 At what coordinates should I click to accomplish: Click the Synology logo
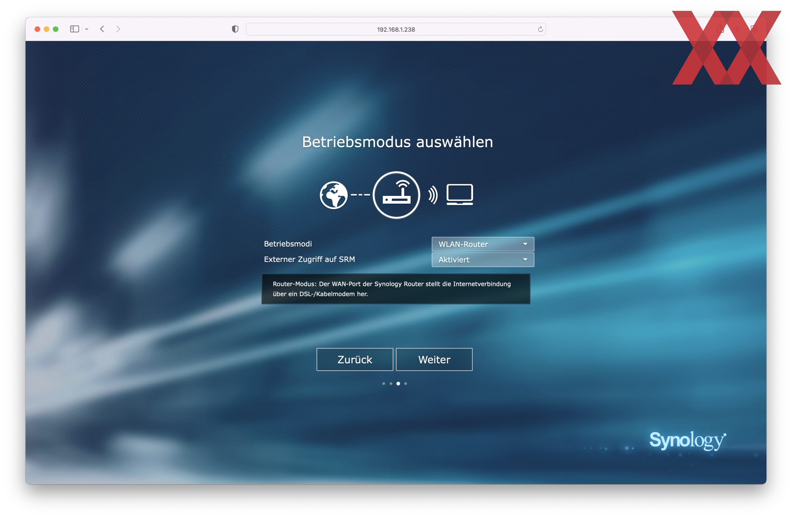point(688,440)
